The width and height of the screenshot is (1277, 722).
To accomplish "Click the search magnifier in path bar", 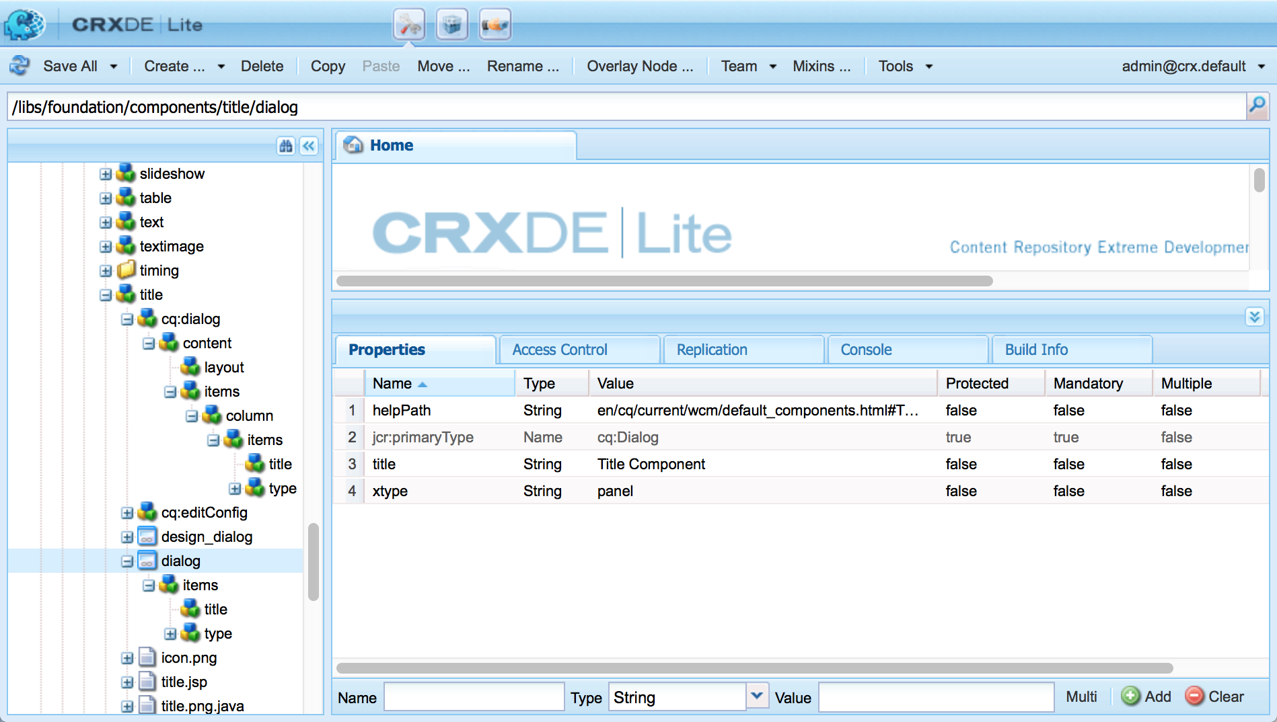I will 1257,106.
